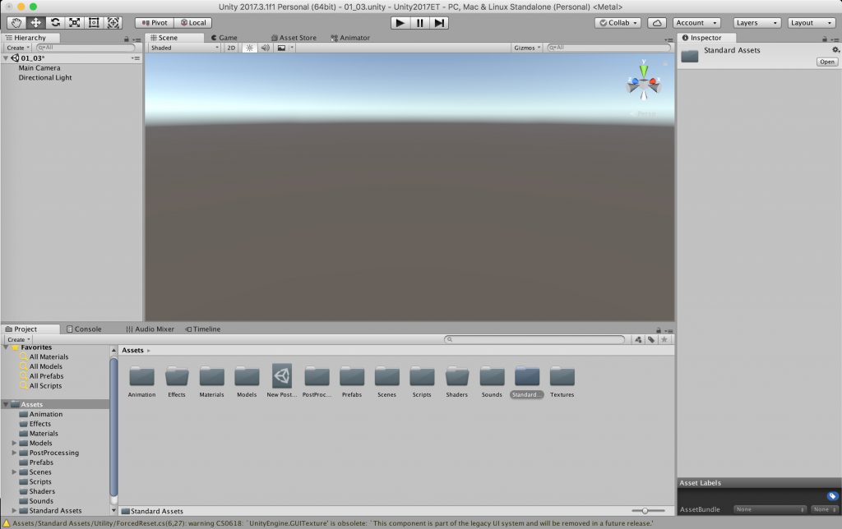Click the red X axis cone on scene gizmo

coord(654,82)
